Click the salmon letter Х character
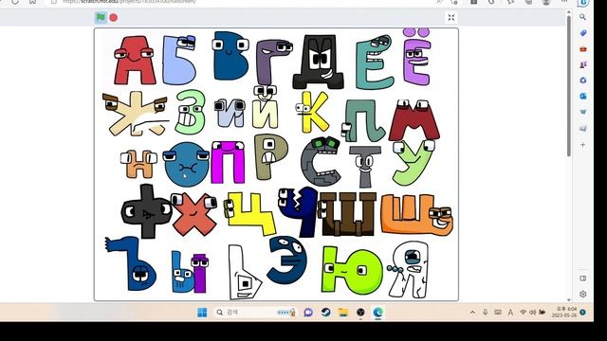Viewport: 607px width, 341px height. pyautogui.click(x=193, y=213)
